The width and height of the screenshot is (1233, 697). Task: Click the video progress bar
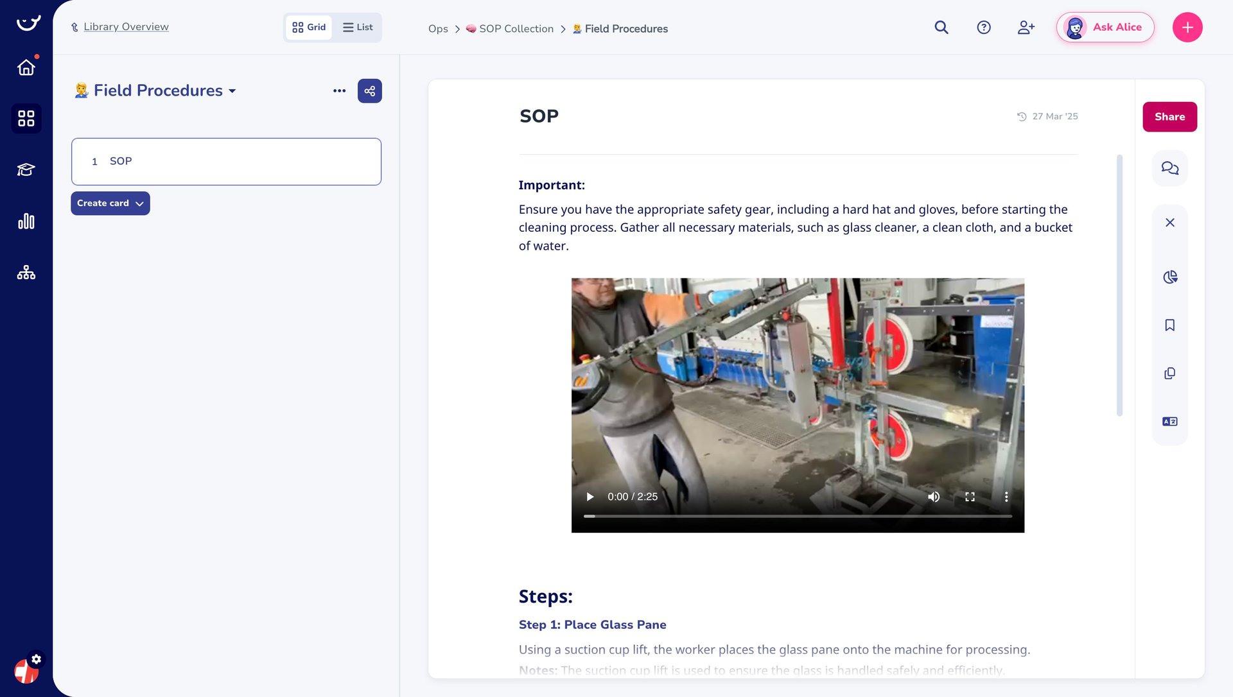point(797,516)
